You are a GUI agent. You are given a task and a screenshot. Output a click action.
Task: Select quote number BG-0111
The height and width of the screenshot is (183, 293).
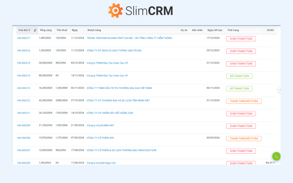pos(270,163)
